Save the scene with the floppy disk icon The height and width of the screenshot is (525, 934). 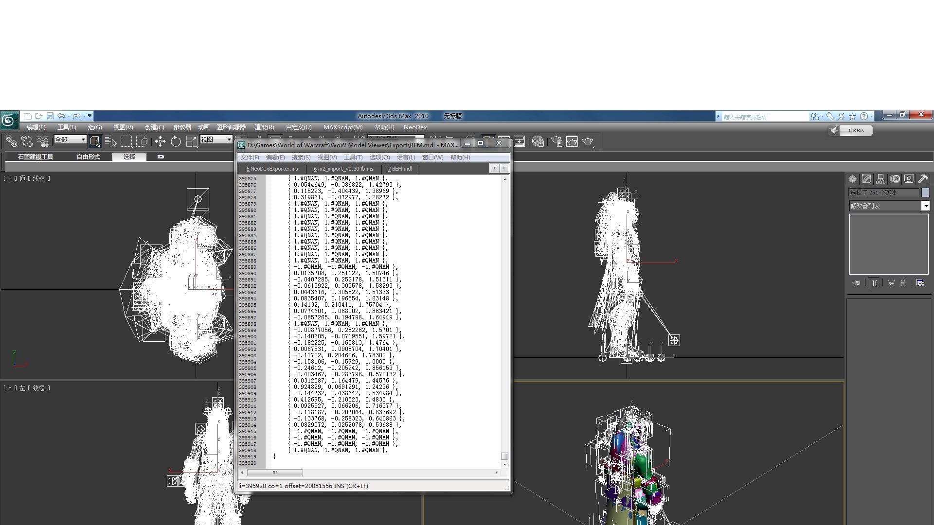50,116
